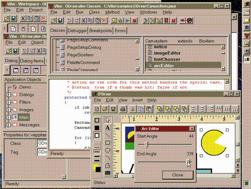Click Undo icon in Classes window toolbar

coord(69,21)
